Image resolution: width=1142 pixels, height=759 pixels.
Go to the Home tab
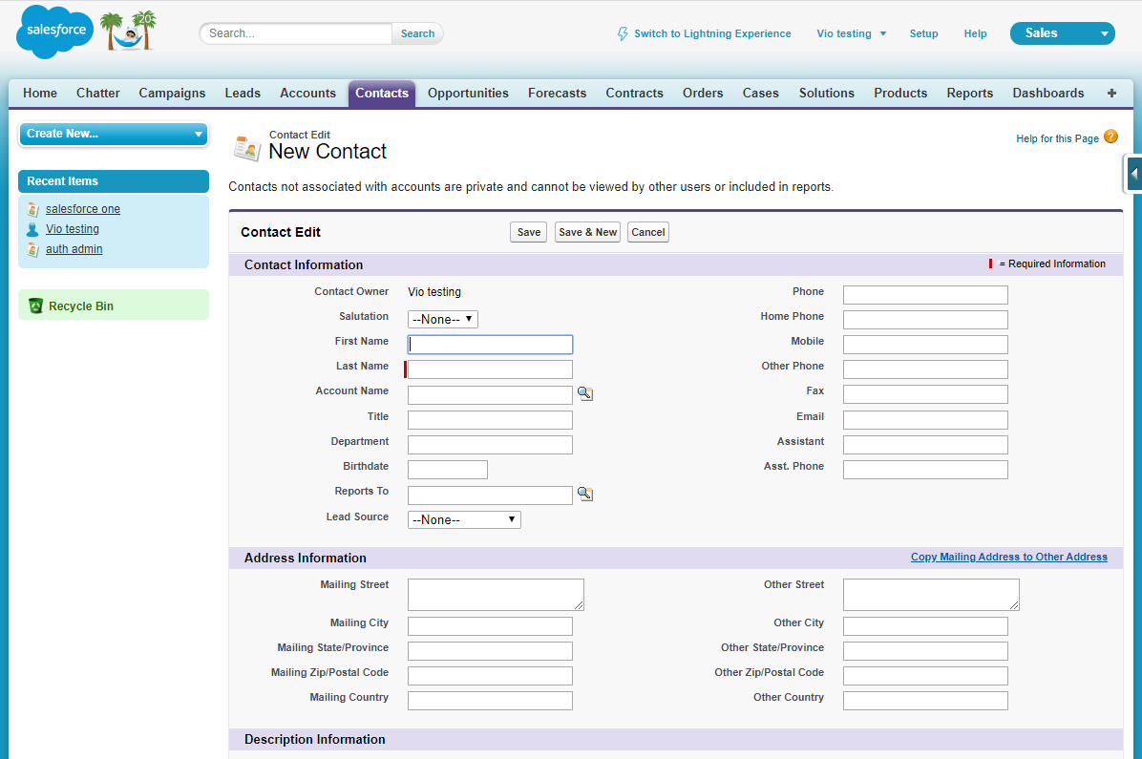[x=40, y=94]
